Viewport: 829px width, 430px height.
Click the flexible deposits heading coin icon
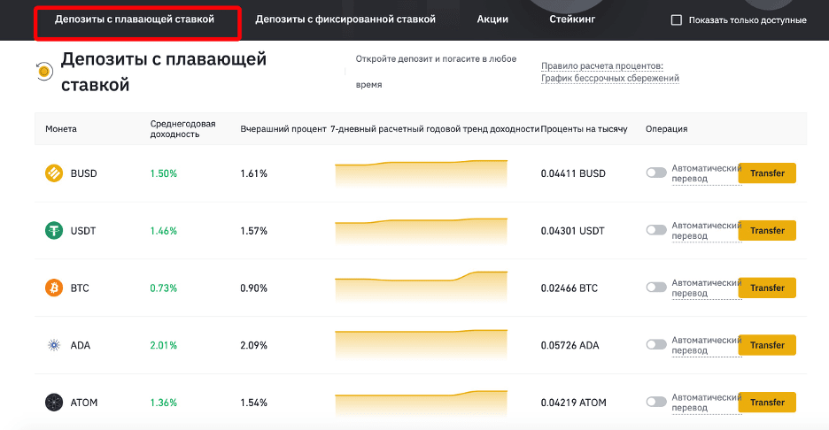pos(44,71)
